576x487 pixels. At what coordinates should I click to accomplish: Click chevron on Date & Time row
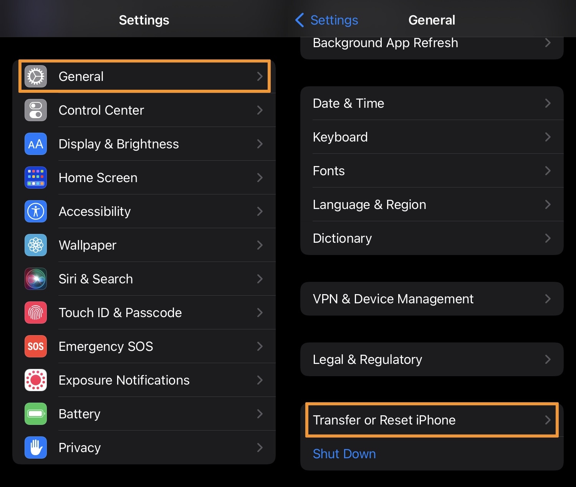[548, 103]
